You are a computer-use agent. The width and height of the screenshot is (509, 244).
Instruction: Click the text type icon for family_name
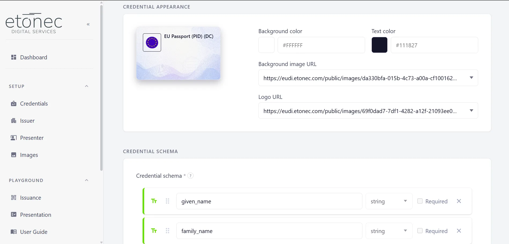pyautogui.click(x=154, y=231)
